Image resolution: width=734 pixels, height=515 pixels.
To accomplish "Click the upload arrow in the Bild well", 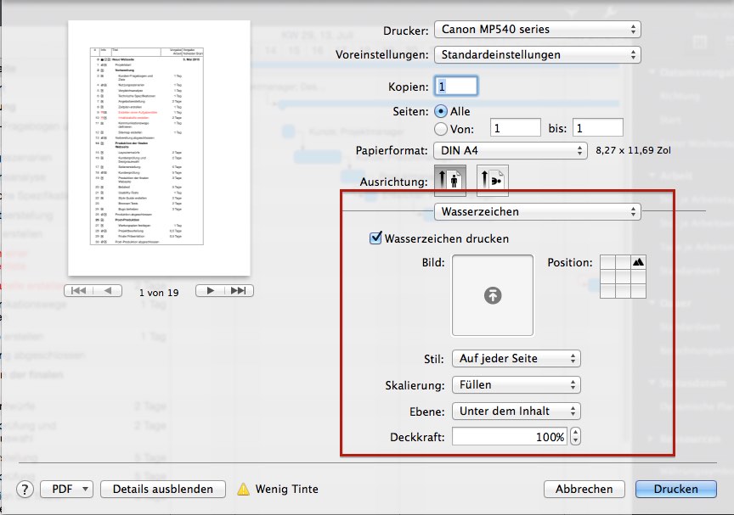I will (x=491, y=295).
